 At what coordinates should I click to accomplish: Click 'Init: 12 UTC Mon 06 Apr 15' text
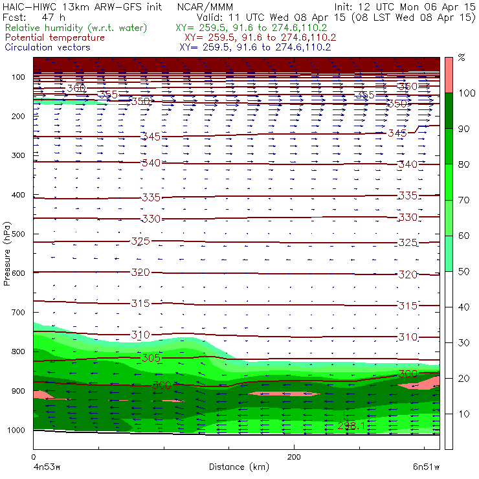[405, 7]
